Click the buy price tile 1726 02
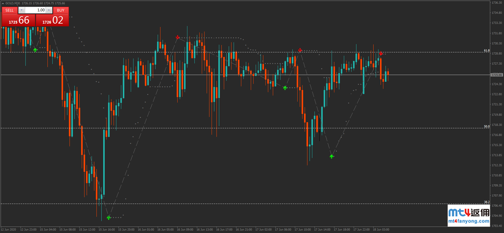504x233 pixels. pos(52,21)
